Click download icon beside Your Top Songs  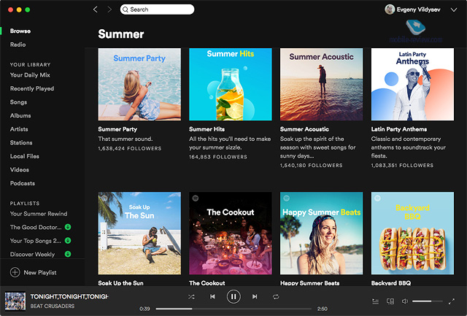pyautogui.click(x=68, y=240)
